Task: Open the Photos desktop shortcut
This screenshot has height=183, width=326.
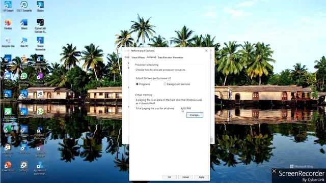Action: 8,96
